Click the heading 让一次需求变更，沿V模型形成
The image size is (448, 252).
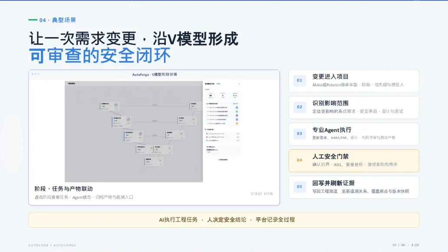(x=133, y=39)
